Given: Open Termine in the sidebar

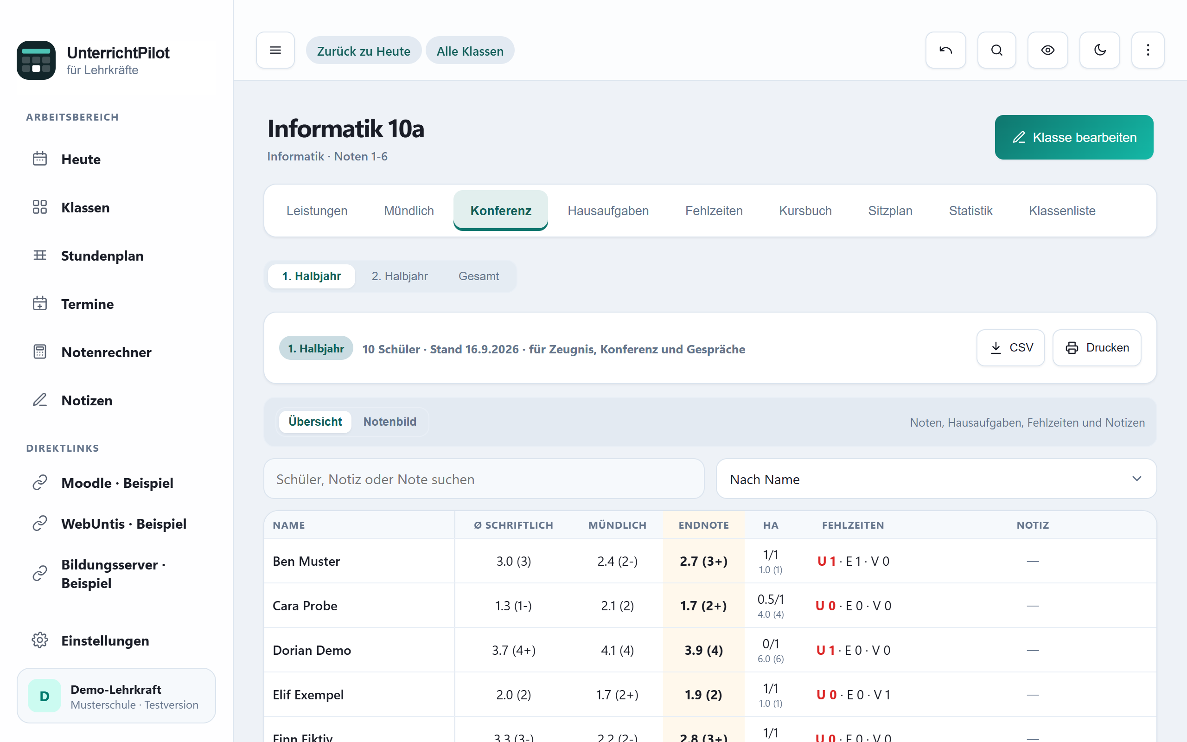Looking at the screenshot, I should pyautogui.click(x=116, y=304).
